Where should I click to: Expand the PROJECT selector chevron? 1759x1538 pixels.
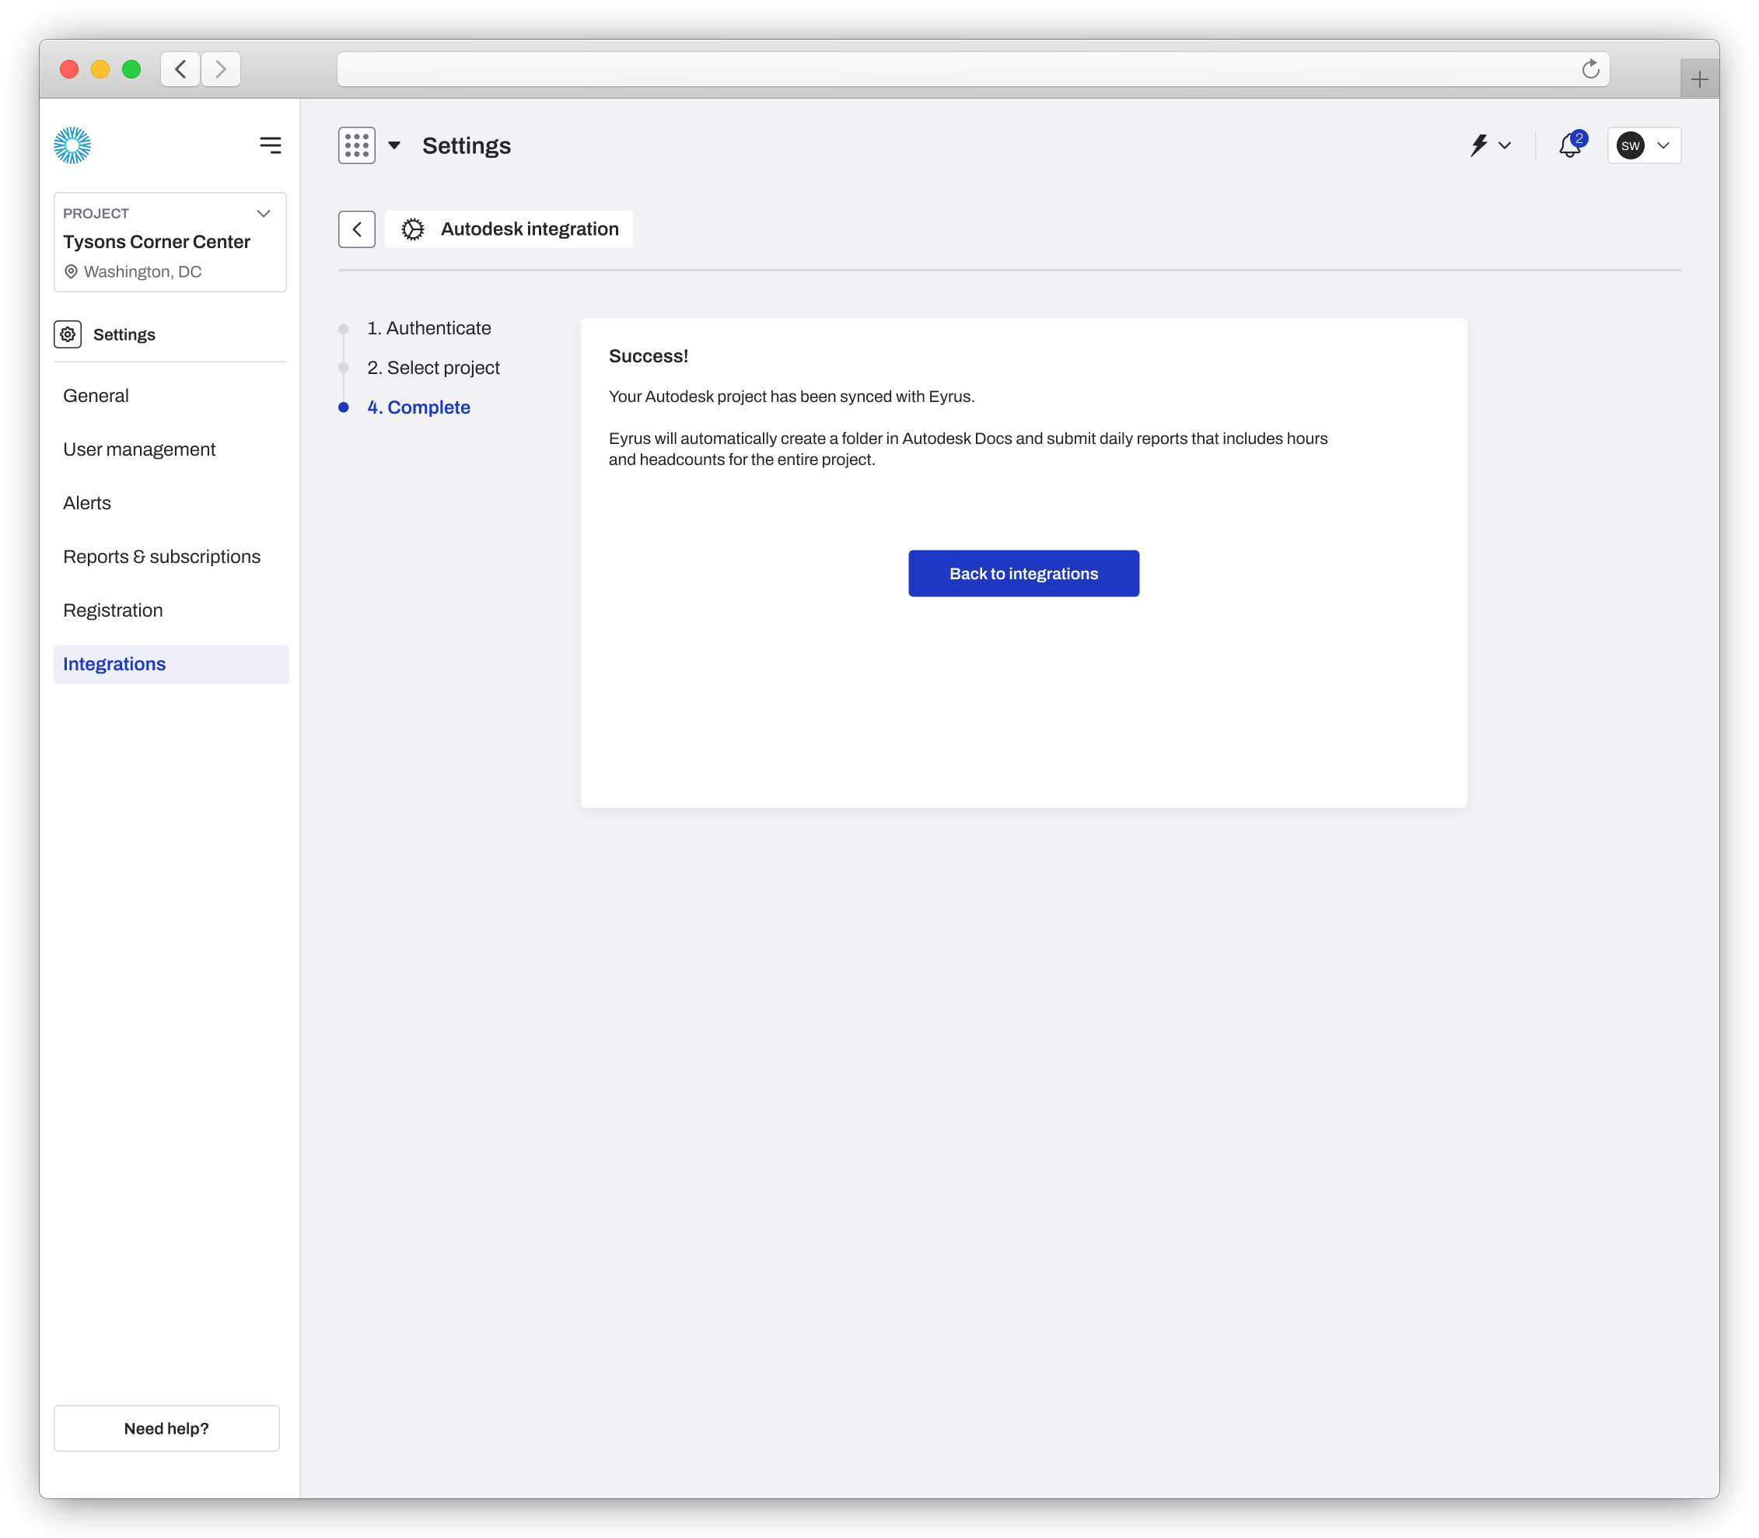pos(264,213)
